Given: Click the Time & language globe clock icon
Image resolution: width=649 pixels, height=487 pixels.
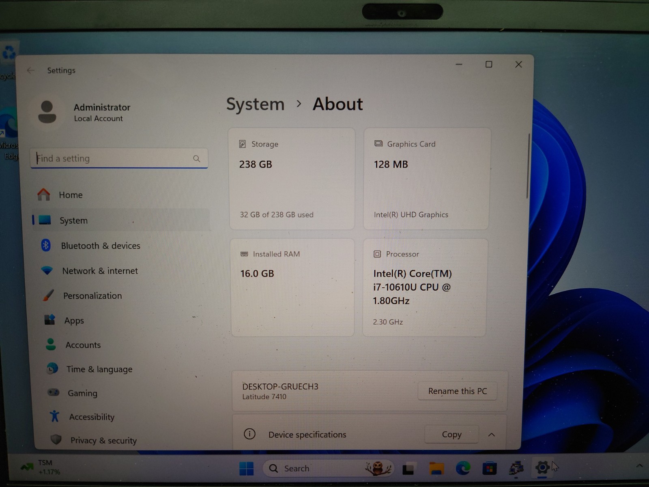Looking at the screenshot, I should tap(52, 368).
